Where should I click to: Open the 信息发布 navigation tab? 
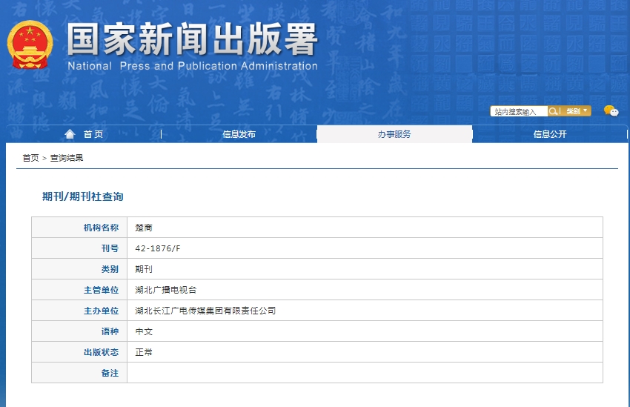(239, 134)
